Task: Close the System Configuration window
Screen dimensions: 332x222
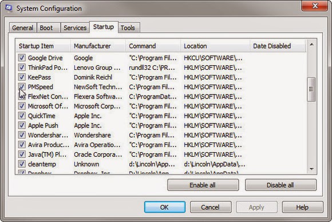Action: point(315,6)
